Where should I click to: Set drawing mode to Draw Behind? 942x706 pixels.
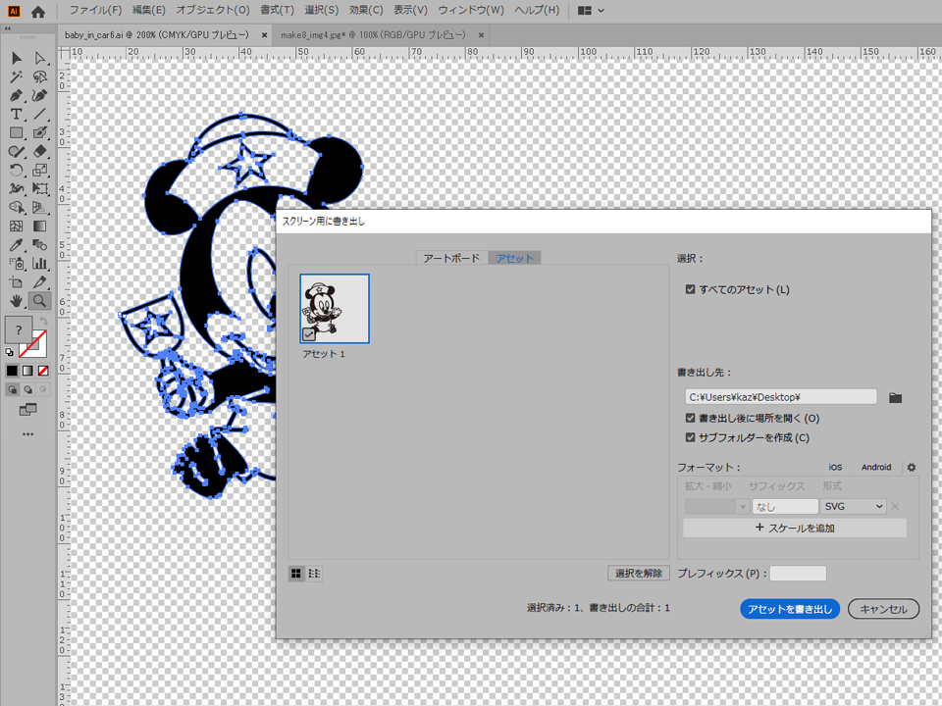(x=27, y=389)
